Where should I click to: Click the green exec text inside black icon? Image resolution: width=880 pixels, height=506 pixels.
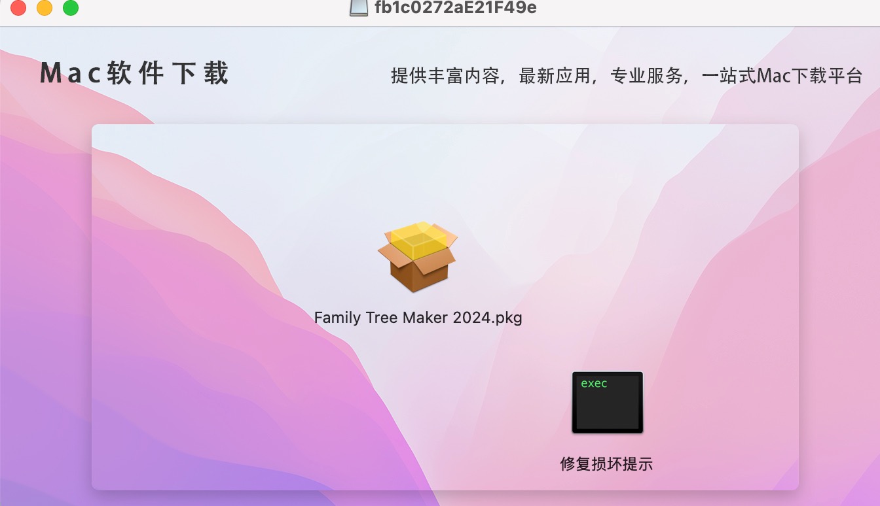click(594, 384)
